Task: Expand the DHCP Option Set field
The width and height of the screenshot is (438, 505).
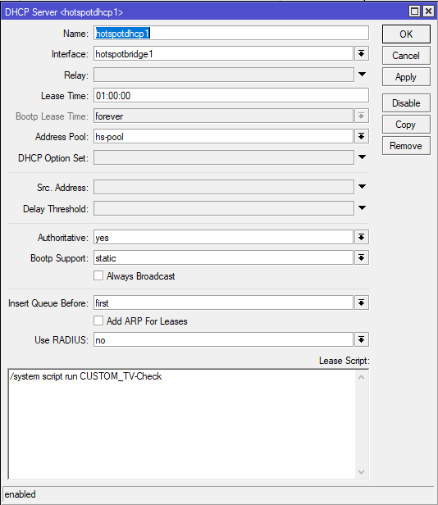Action: (362, 157)
